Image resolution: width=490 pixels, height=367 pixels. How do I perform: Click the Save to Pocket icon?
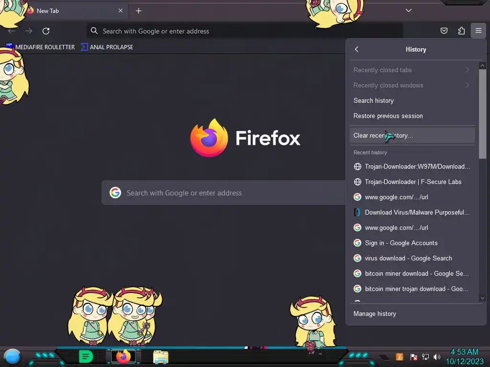(x=444, y=31)
